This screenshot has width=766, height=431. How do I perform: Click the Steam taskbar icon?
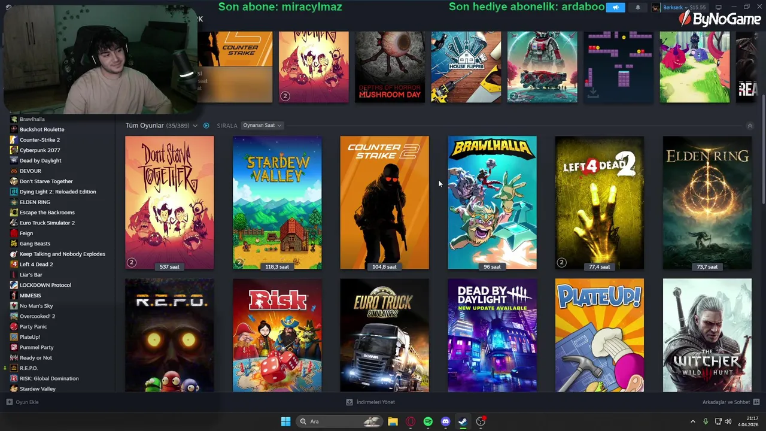[x=463, y=421]
